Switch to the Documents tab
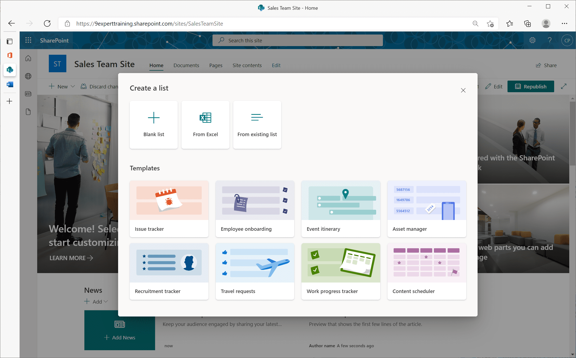The height and width of the screenshot is (358, 576). point(186,65)
